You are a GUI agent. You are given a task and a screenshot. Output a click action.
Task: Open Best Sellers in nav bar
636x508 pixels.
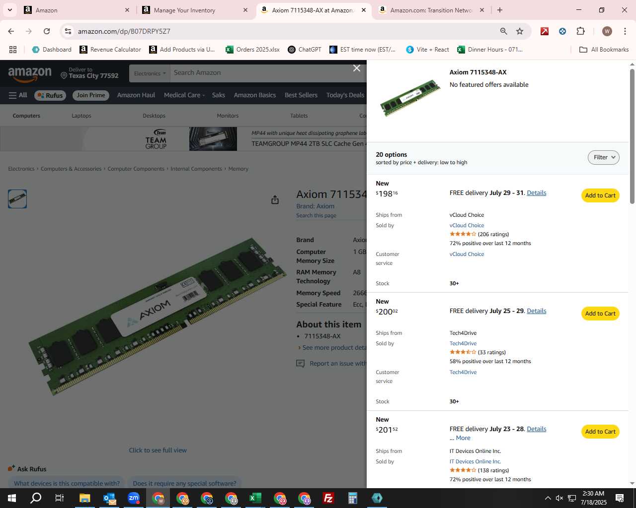point(301,95)
